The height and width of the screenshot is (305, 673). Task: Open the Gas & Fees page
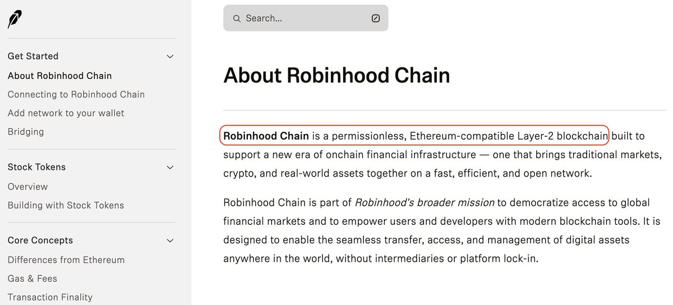33,279
